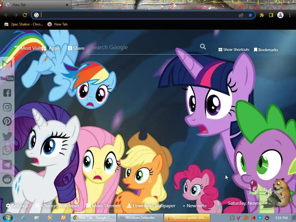This screenshot has width=296, height=222.
Task: Launch Internet Explorer from taskbar
Action: click(x=23, y=218)
